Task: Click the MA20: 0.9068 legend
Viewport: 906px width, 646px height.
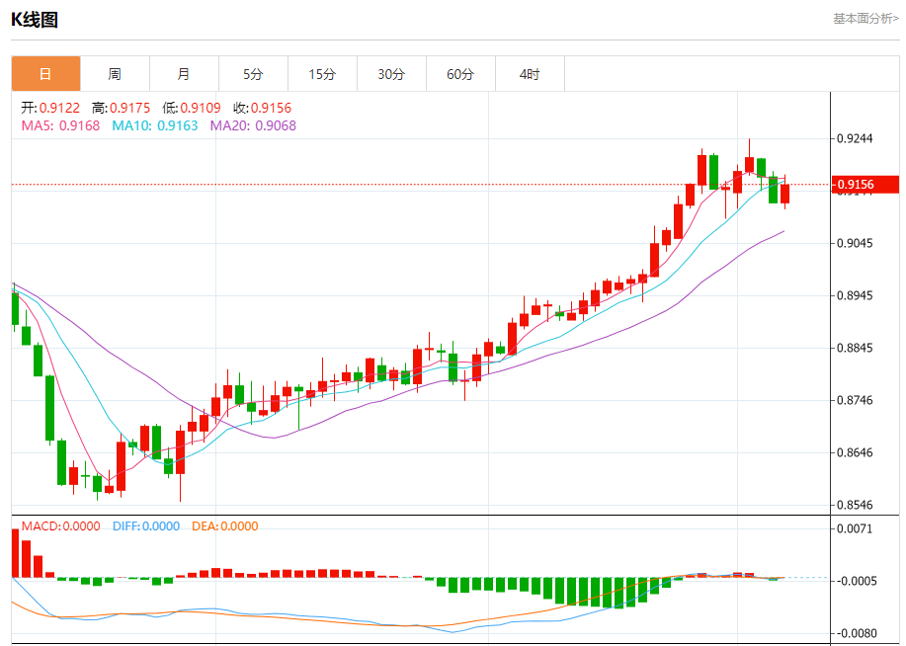Action: point(253,125)
